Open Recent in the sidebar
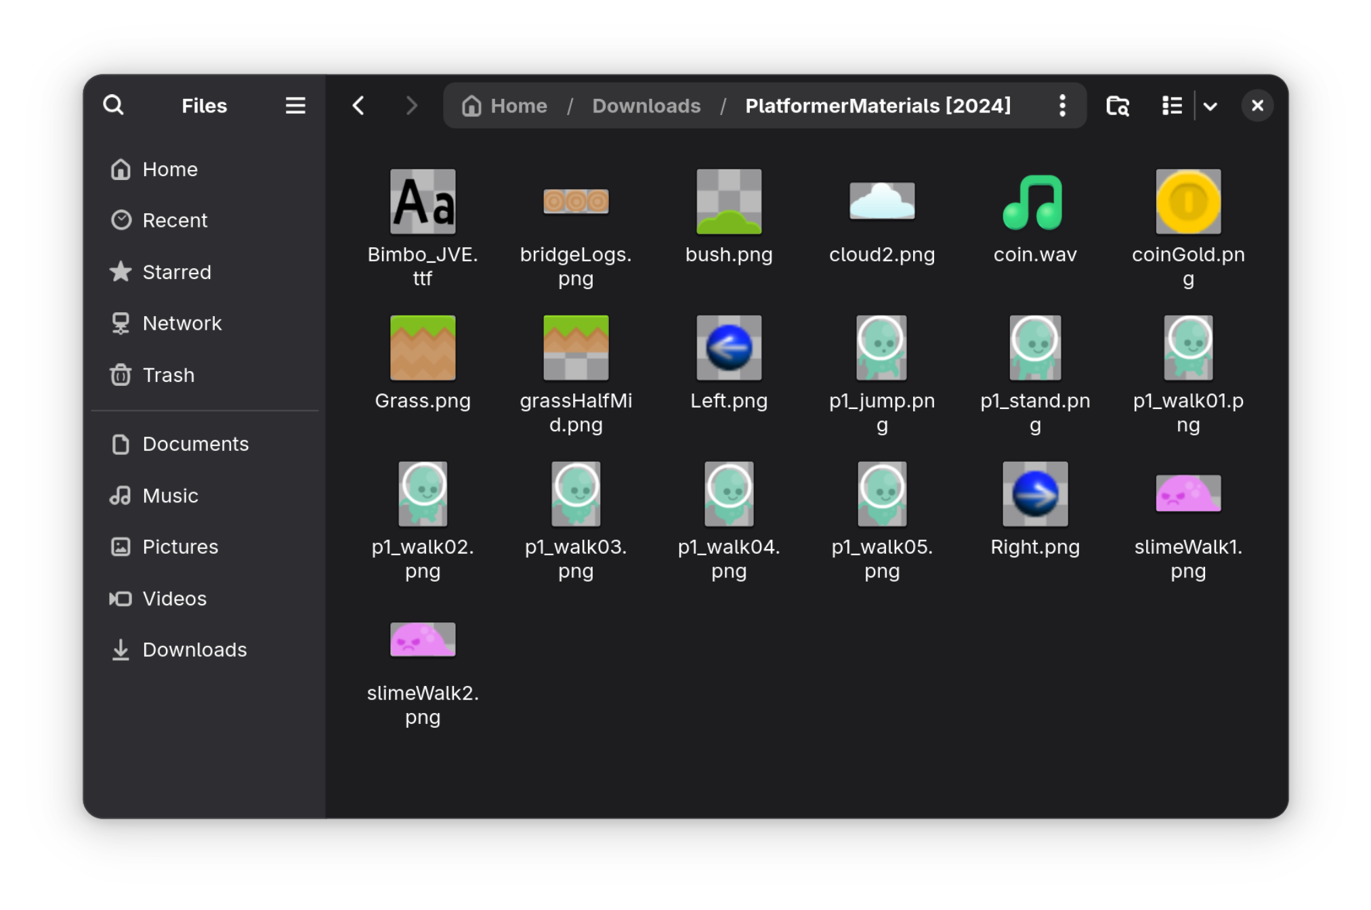 point(175,221)
